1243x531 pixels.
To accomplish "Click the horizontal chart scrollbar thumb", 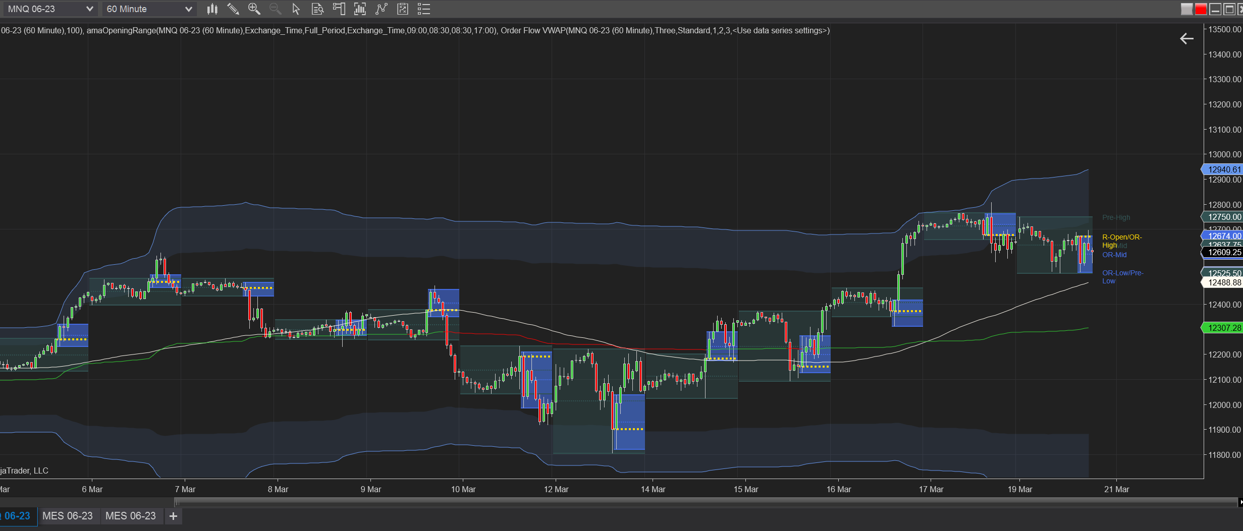I will pyautogui.click(x=707, y=502).
